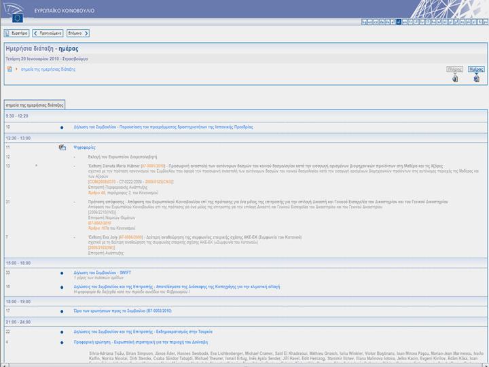Open the document icon under Πλήρης
Screen dimensions: 489x367
coord(455,79)
